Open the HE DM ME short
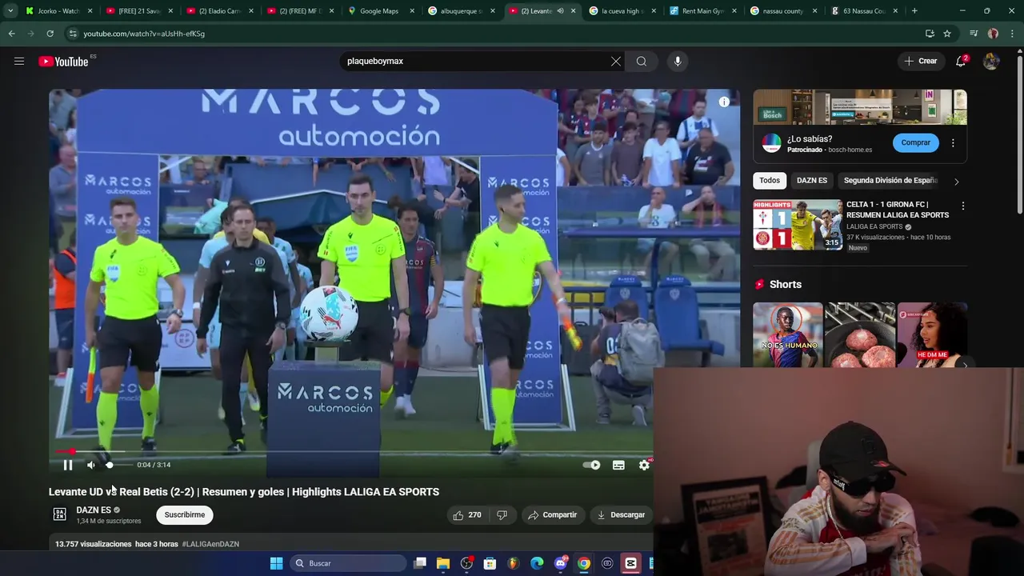 click(932, 334)
